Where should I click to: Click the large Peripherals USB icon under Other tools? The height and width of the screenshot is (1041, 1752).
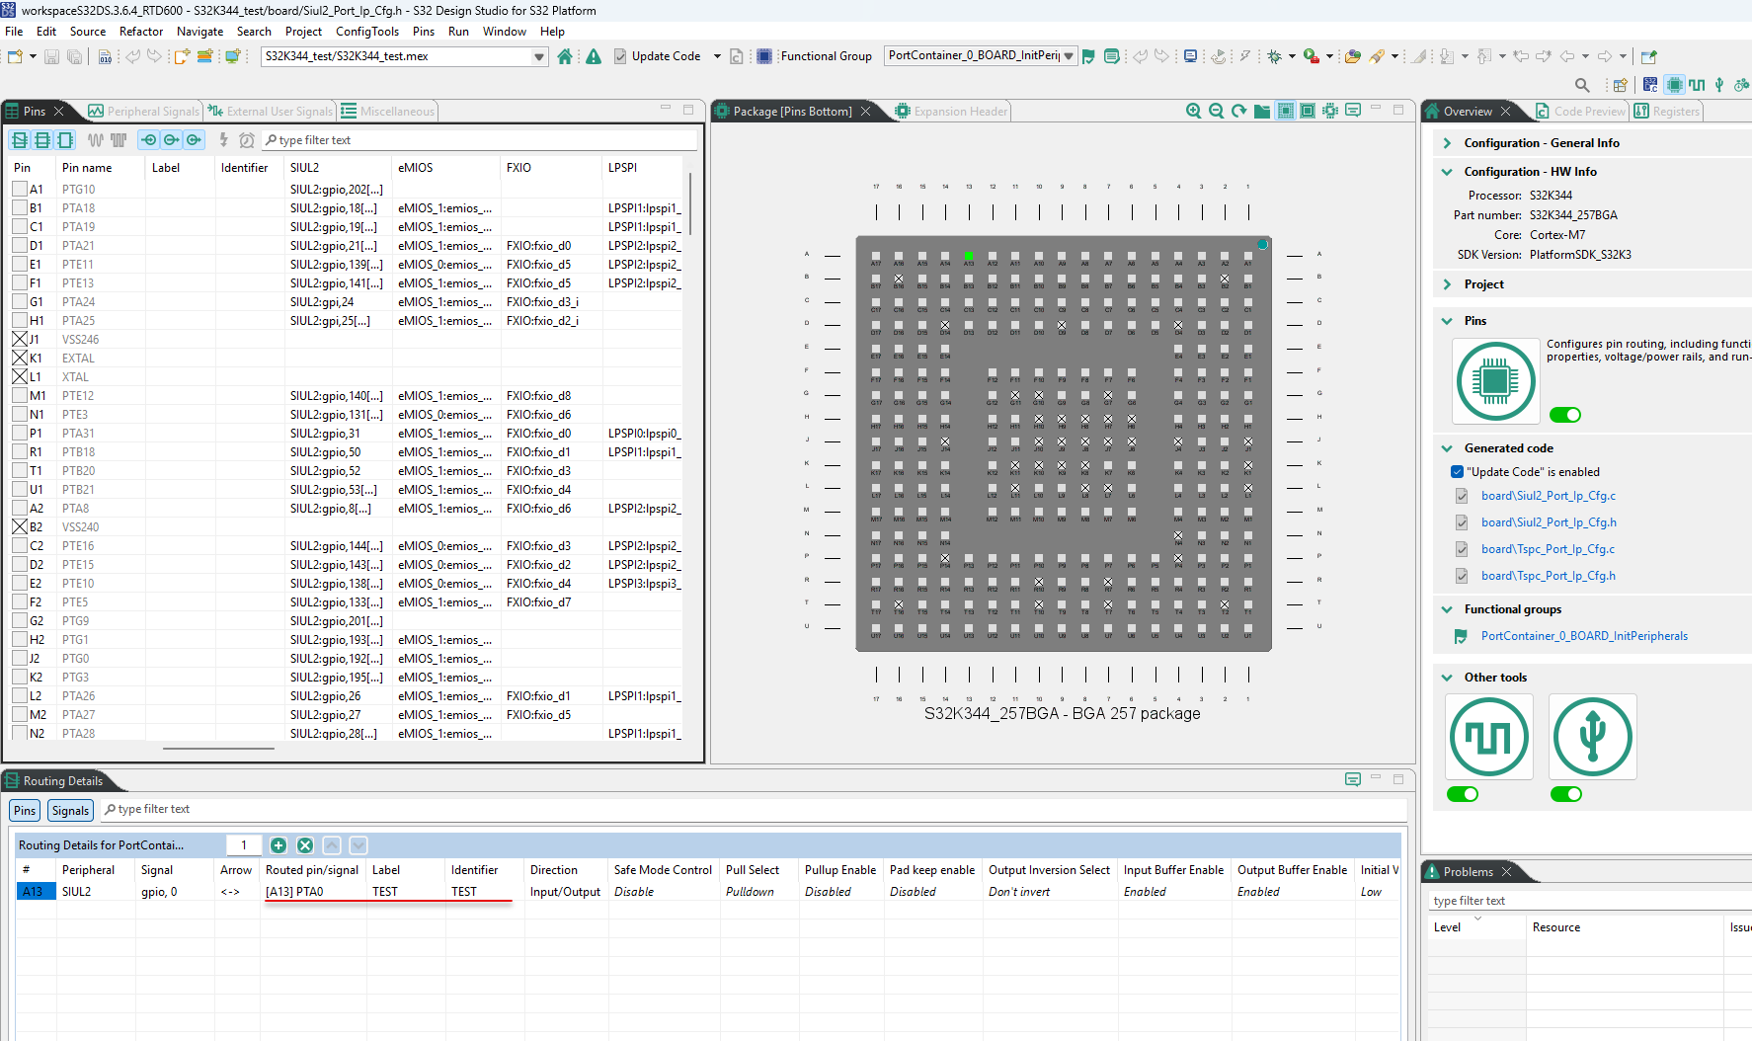tap(1592, 737)
